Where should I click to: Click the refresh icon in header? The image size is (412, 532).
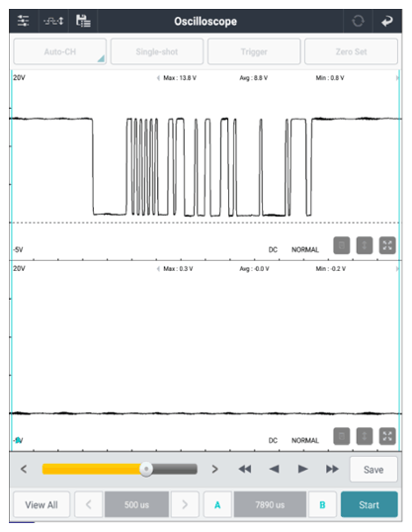(358, 21)
